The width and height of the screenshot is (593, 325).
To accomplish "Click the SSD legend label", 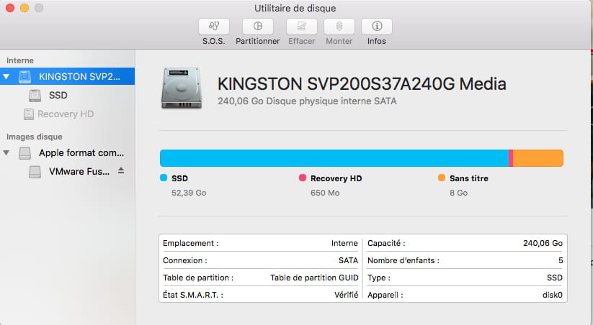I will pyautogui.click(x=179, y=178).
